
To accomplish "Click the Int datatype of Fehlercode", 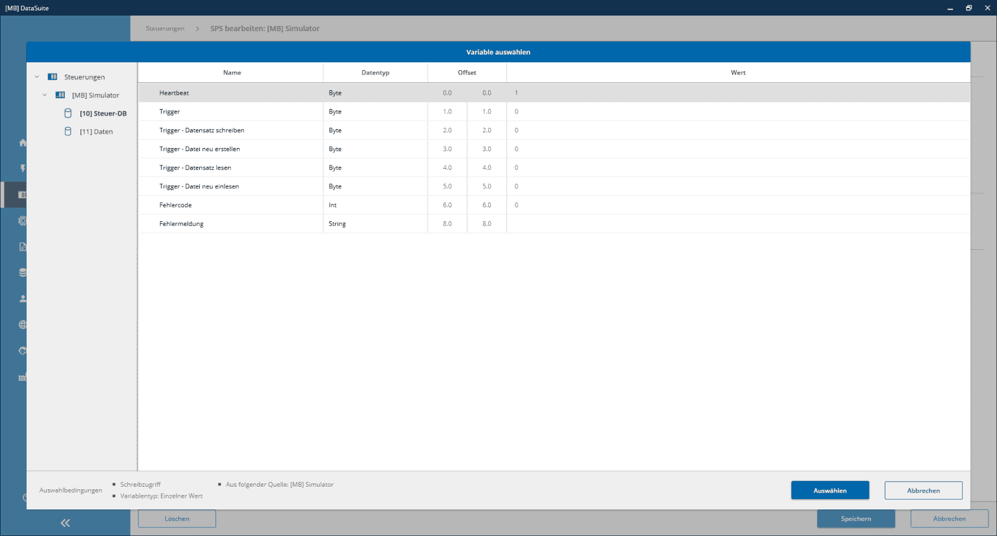I will pos(332,205).
